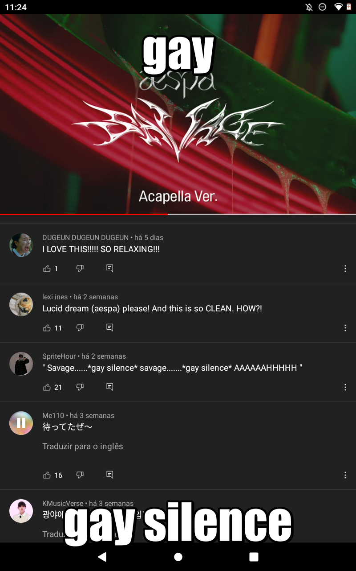Like Me110's Japanese comment
Viewport: 356px width, 571px height.
tap(47, 475)
